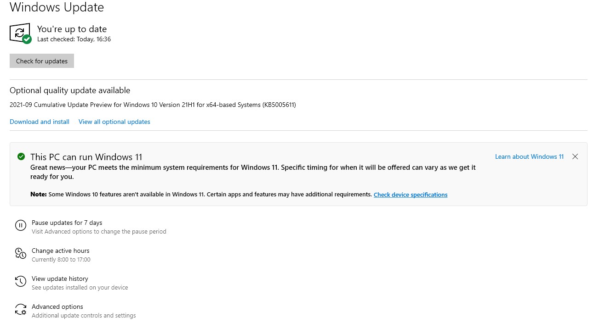This screenshot has width=594, height=329.
Task: Select the Windows Update page title
Action: 57,7
